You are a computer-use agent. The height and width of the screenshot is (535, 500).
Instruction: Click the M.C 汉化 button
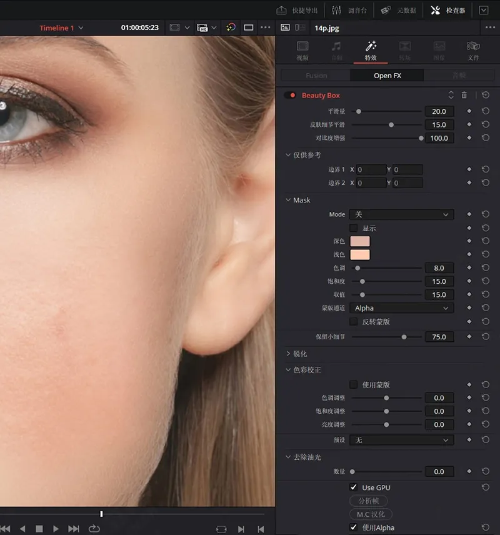[371, 514]
